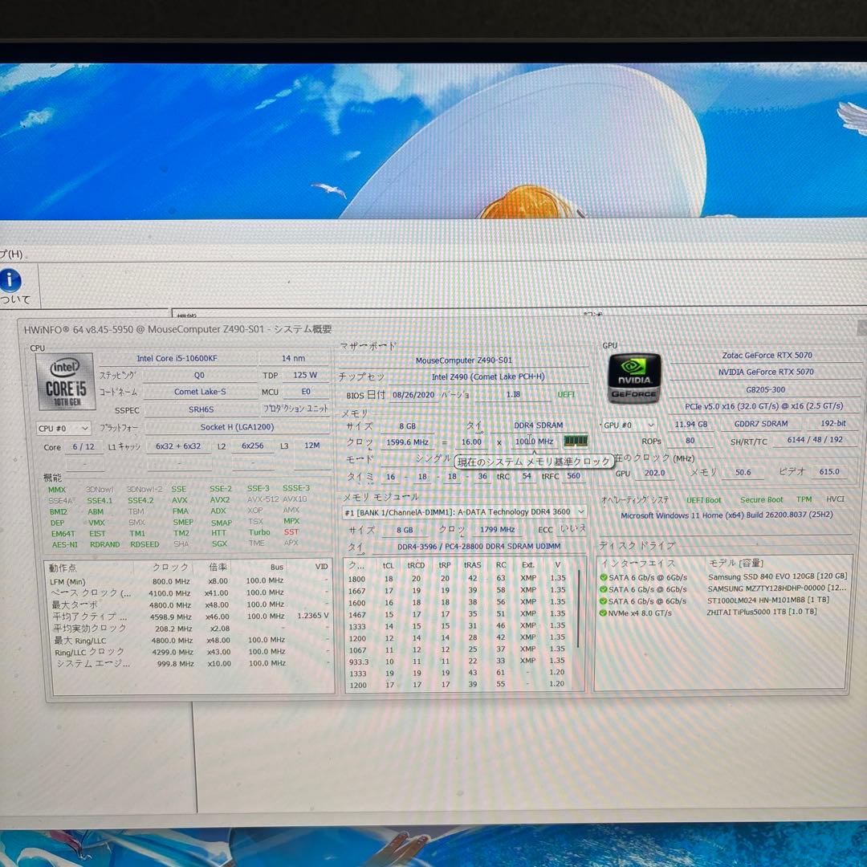The width and height of the screenshot is (867, 867).
Task: Click the GPU clock 202.0 value
Action: pos(655,473)
